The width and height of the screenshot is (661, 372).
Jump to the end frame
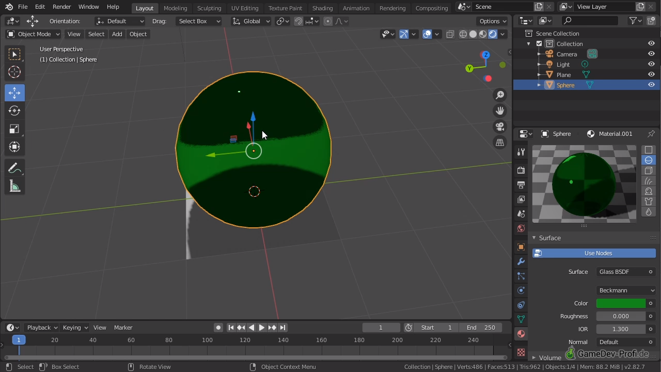282,328
